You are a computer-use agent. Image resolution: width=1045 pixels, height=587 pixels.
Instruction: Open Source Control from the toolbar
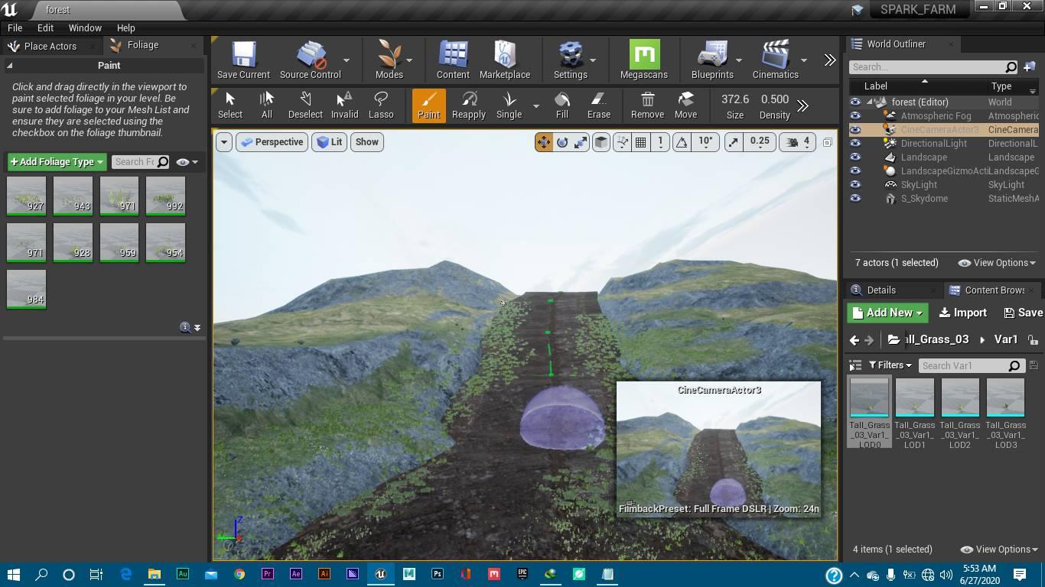[x=310, y=60]
